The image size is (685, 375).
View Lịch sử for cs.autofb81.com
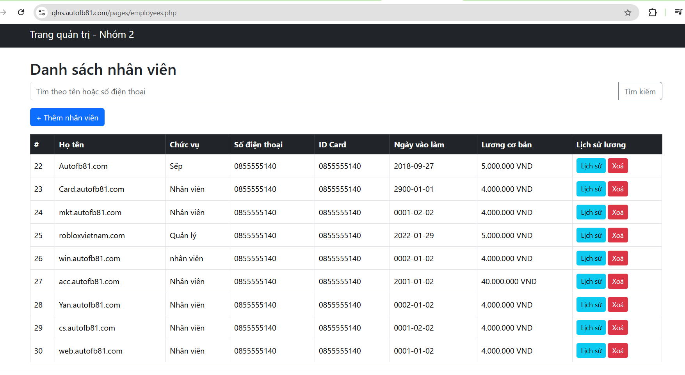[x=591, y=328]
